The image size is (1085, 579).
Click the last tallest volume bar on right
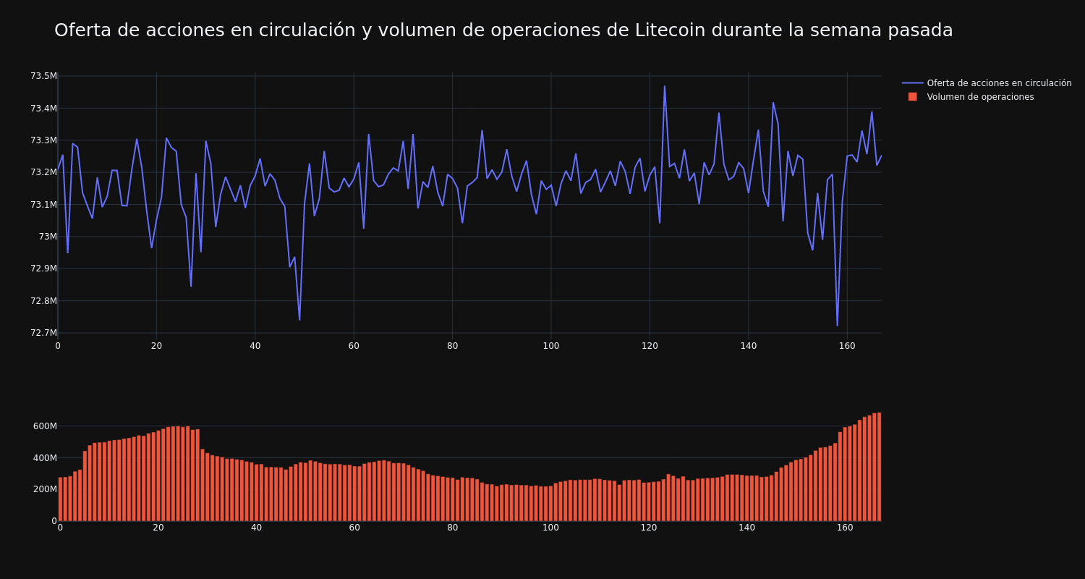point(879,467)
